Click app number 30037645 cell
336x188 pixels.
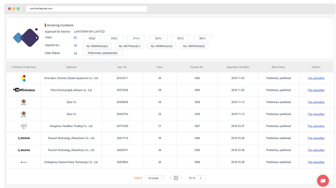123,90
